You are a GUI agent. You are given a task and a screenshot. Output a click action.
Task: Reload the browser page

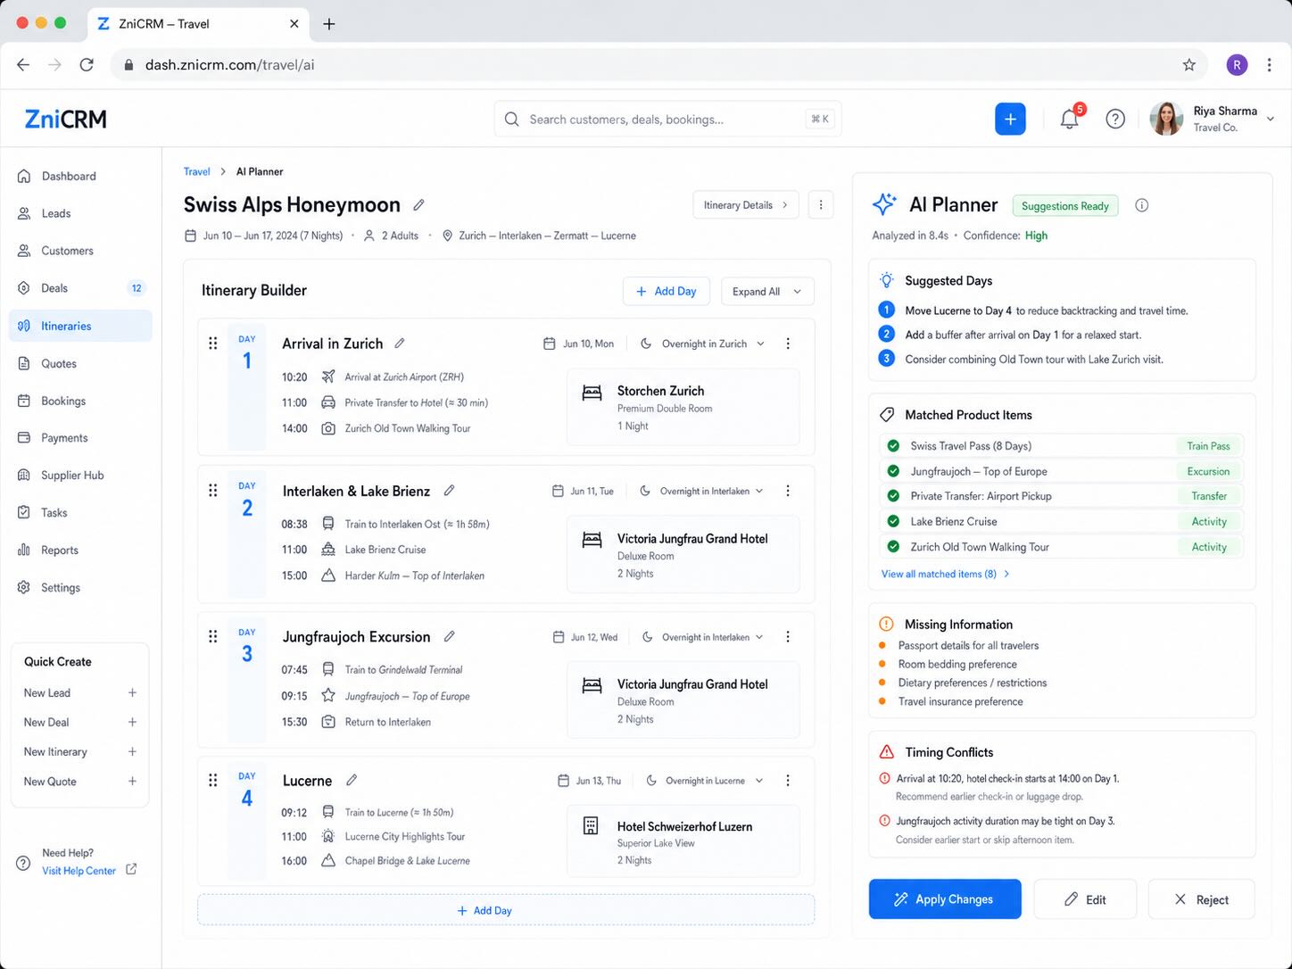pyautogui.click(x=87, y=65)
